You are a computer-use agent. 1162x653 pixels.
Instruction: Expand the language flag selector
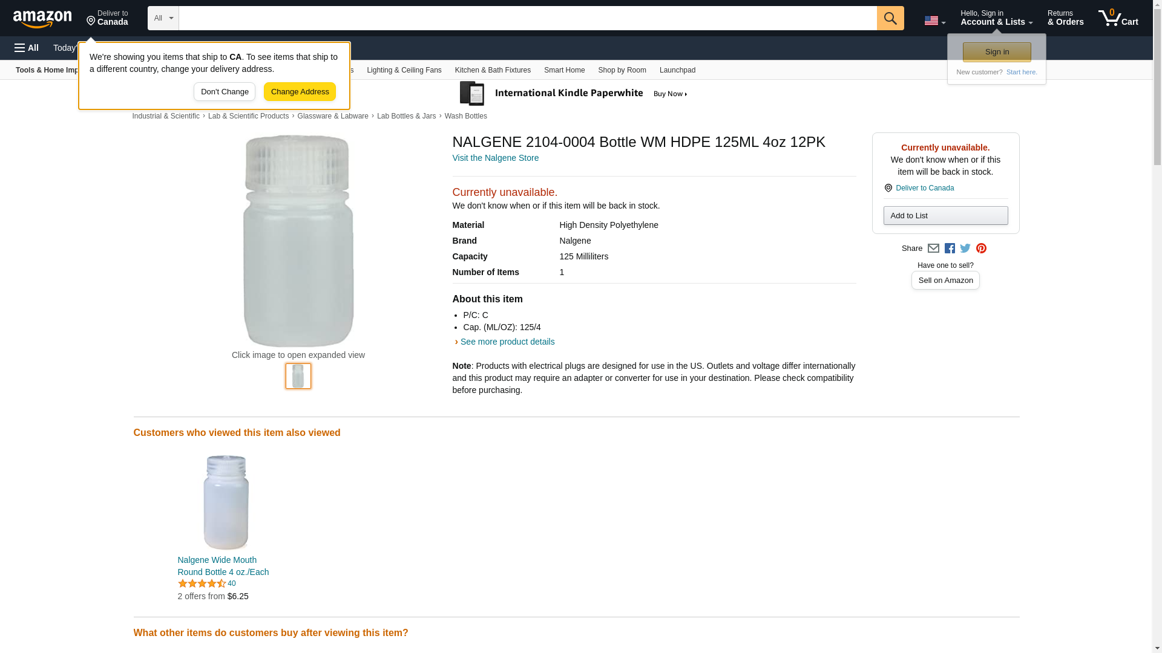[934, 21]
